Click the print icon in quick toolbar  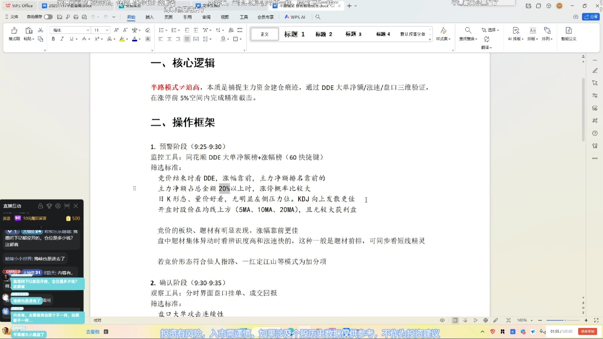coord(76,17)
